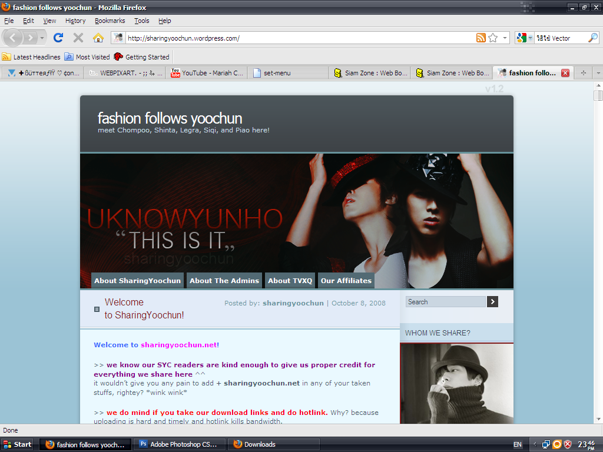Click the blog Search input field

point(446,302)
